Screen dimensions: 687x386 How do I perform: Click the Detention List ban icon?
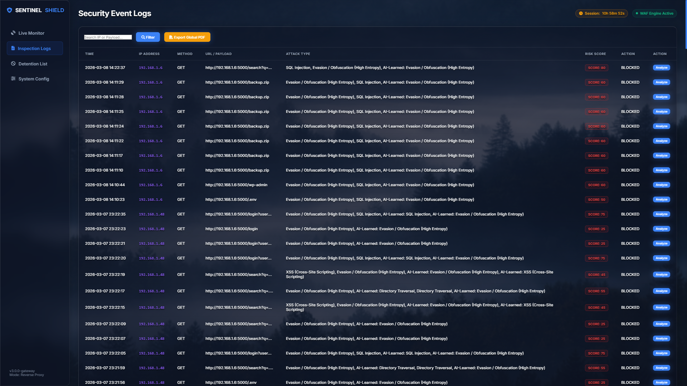(x=13, y=64)
